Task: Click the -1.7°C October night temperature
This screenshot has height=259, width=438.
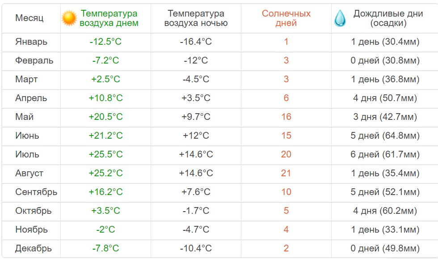Action: click(x=196, y=211)
